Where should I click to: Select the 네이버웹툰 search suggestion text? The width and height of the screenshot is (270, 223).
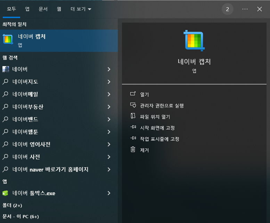(x=25, y=132)
